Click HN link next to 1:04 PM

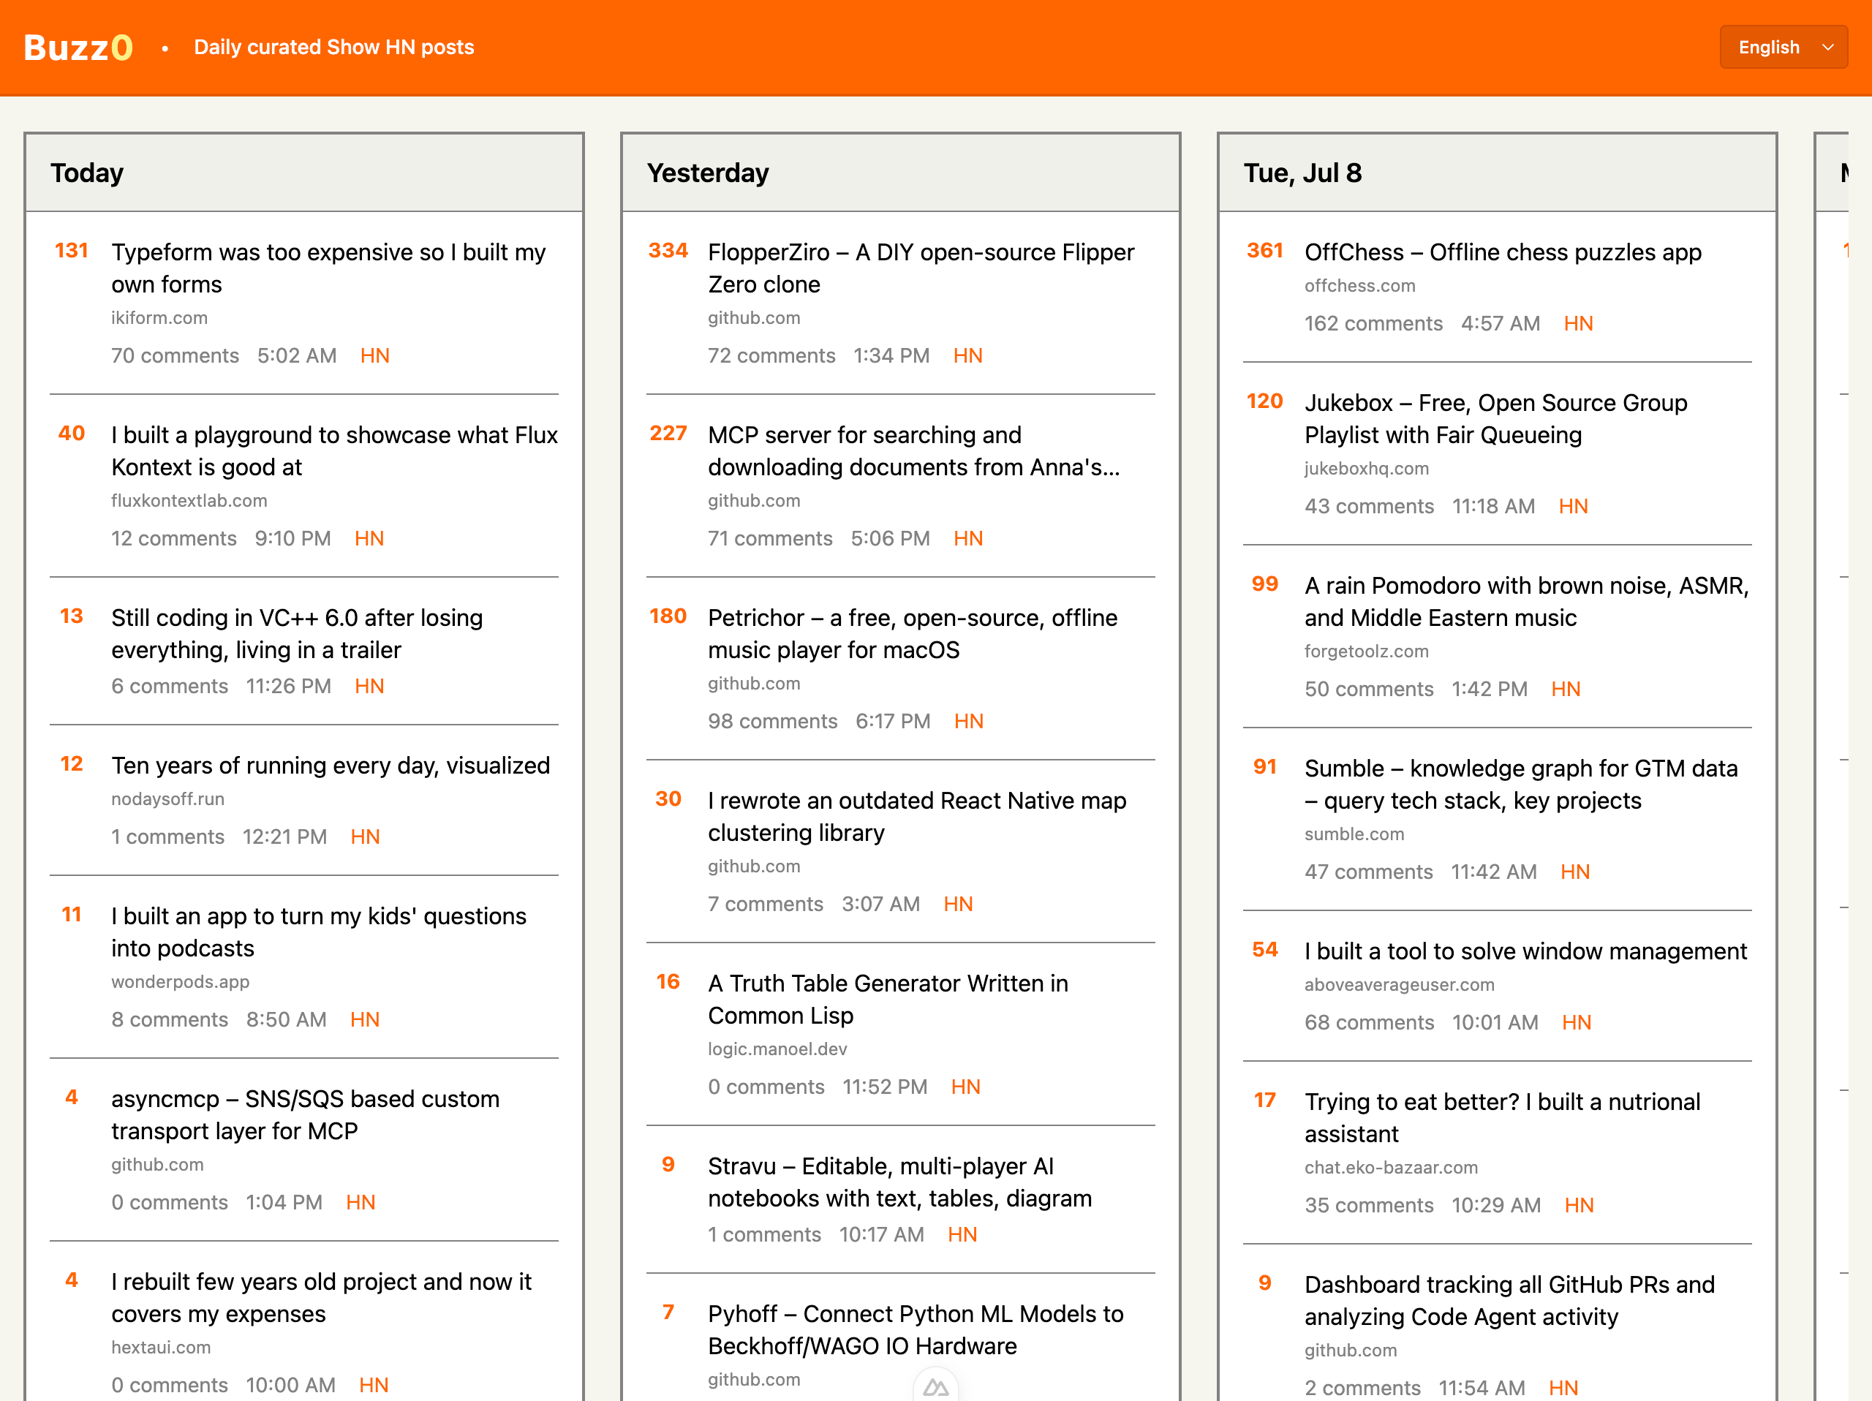361,1203
